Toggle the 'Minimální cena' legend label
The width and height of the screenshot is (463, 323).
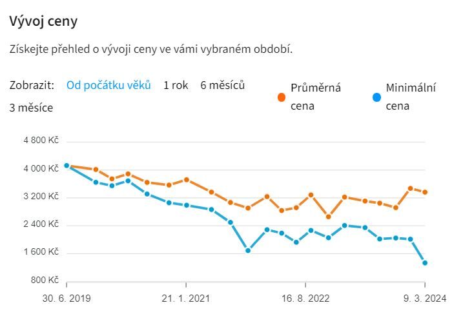click(411, 97)
